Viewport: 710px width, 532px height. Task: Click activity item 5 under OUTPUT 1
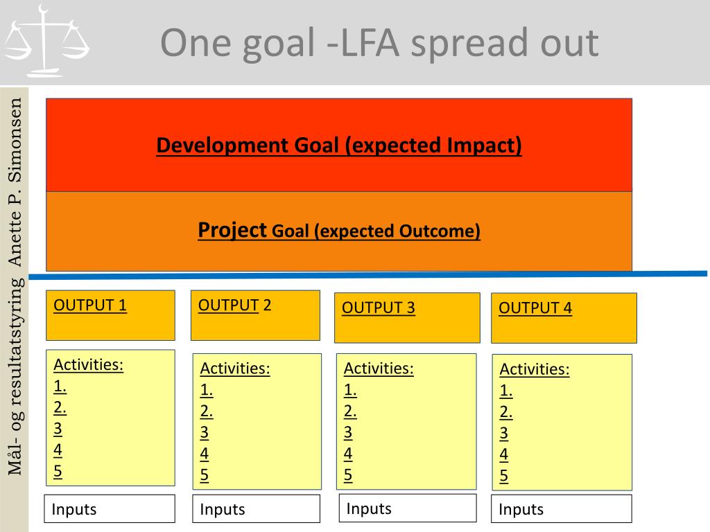point(58,471)
